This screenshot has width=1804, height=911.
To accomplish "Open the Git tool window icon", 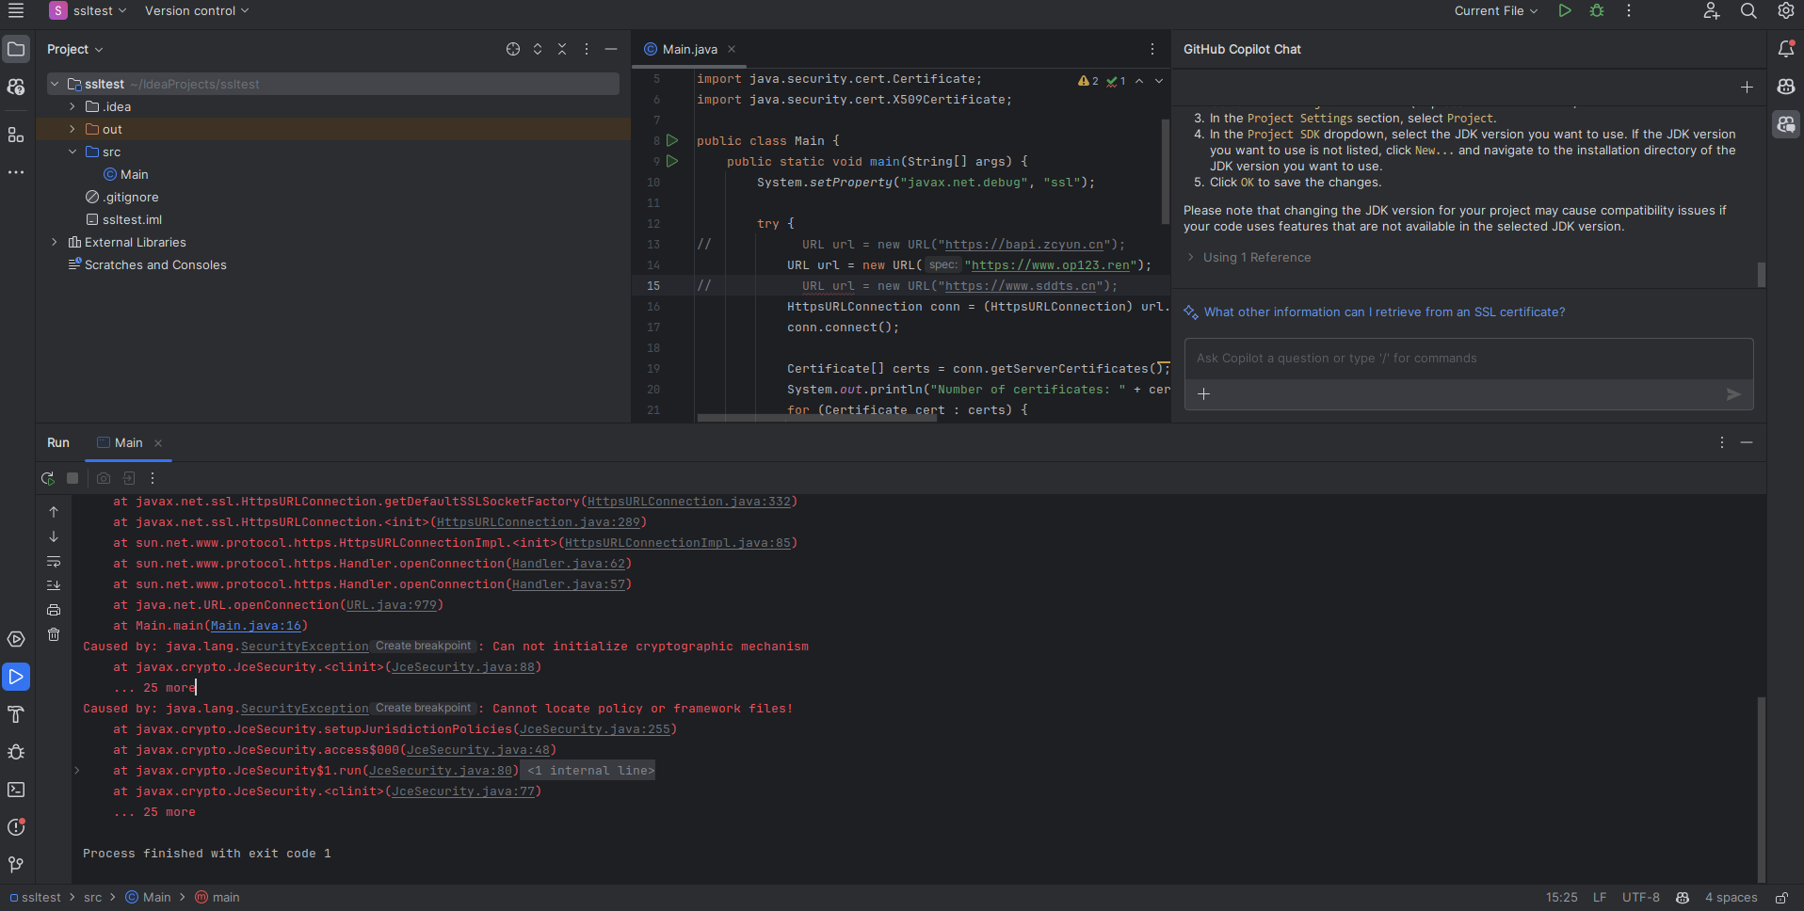I will click(16, 865).
